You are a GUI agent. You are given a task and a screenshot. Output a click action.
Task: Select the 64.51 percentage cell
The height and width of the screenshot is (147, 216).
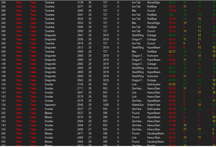tap(172, 39)
